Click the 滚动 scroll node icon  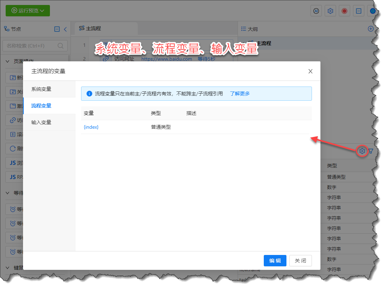pos(13,134)
